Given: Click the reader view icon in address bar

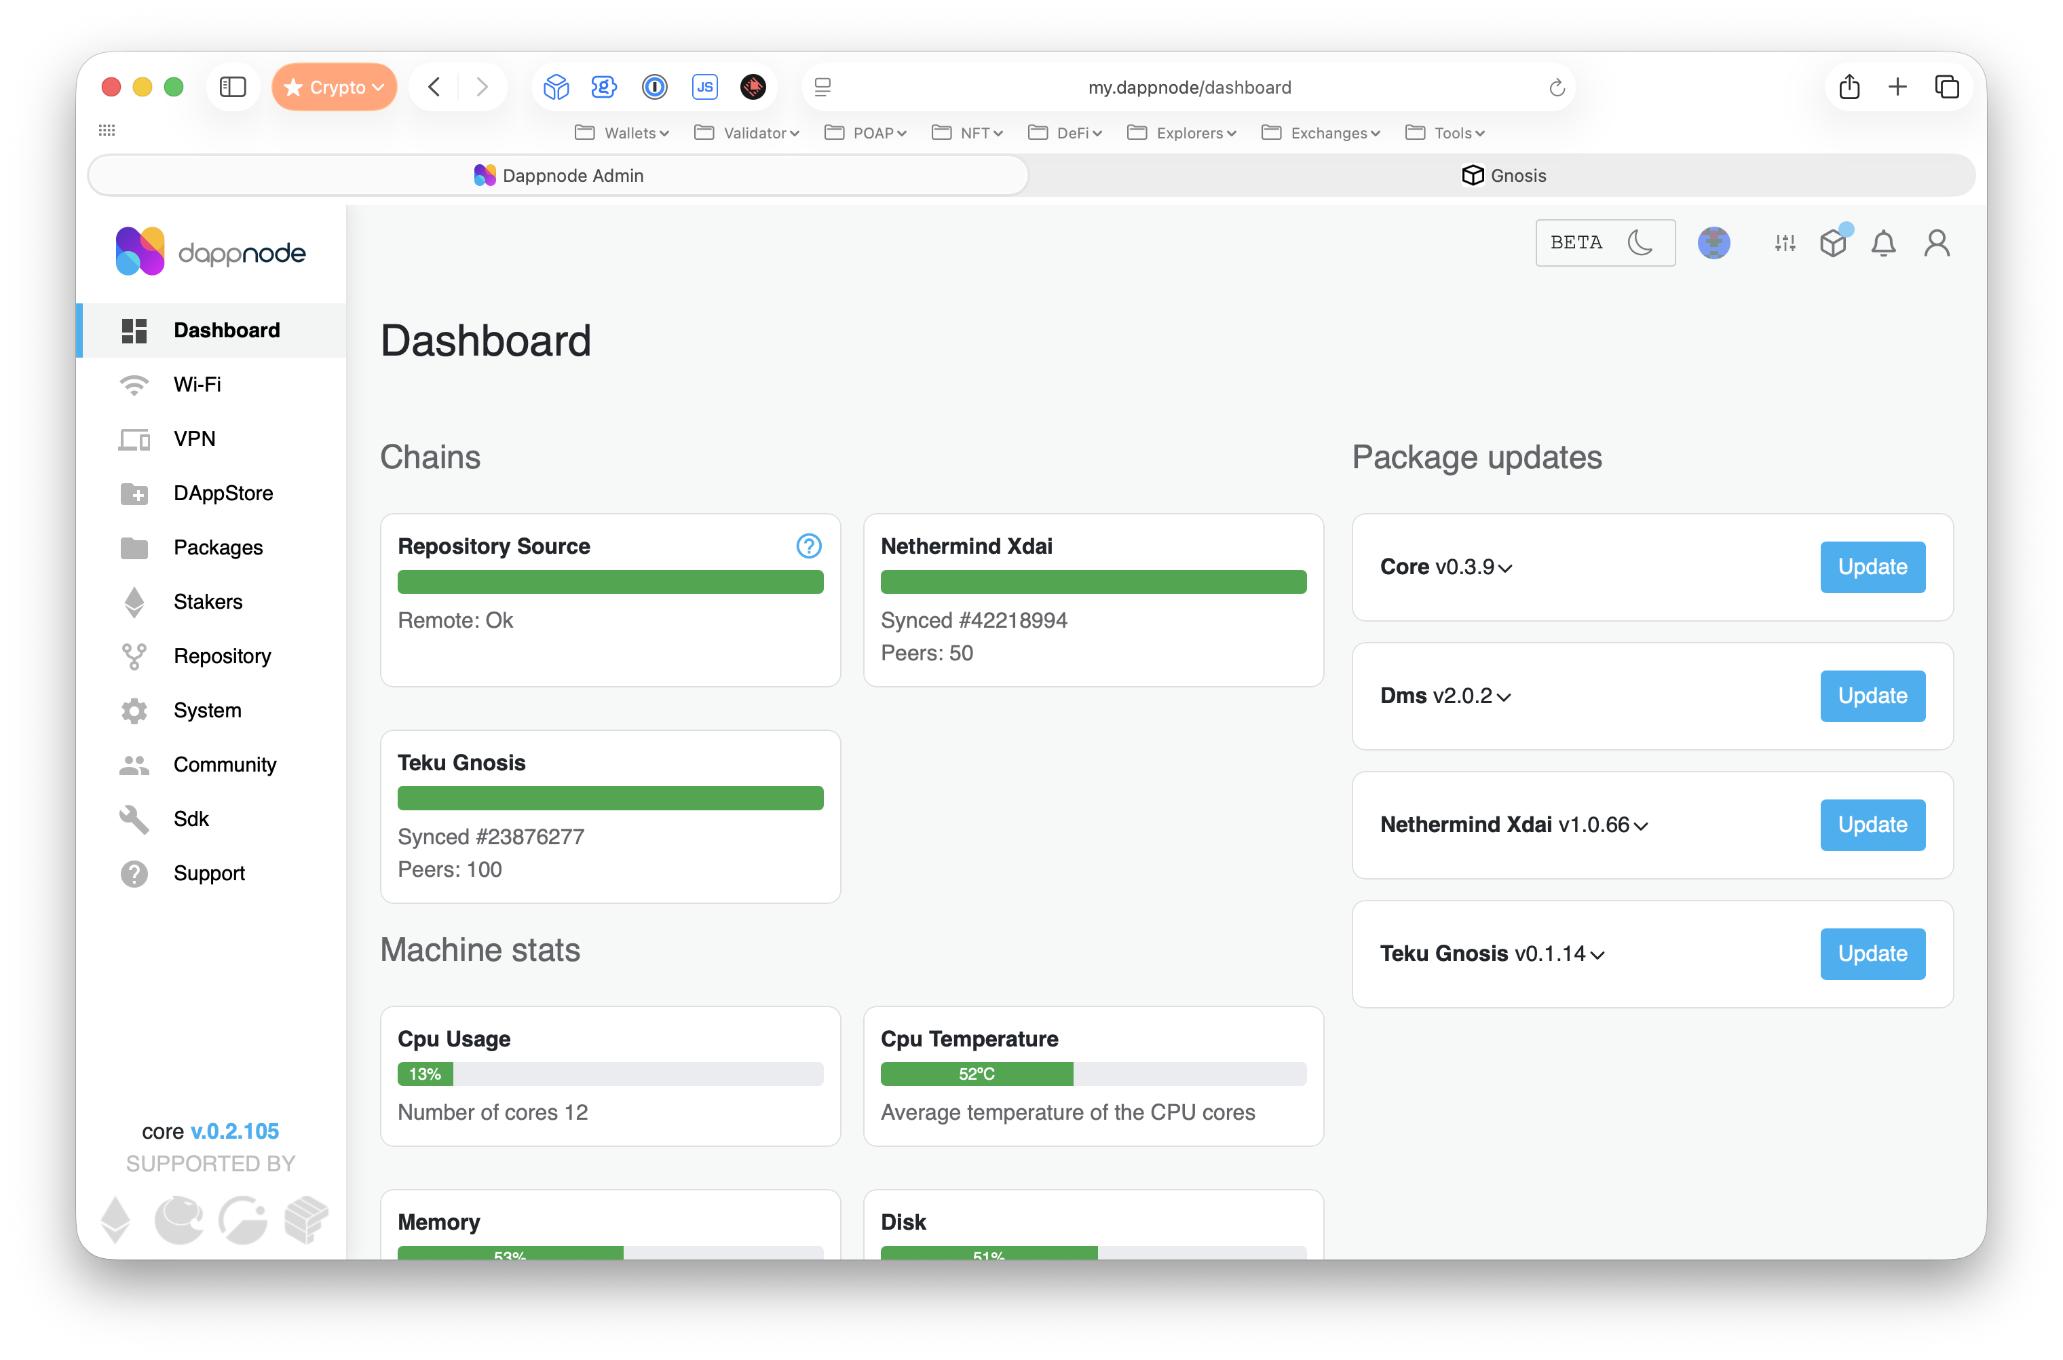Looking at the screenshot, I should pos(823,87).
